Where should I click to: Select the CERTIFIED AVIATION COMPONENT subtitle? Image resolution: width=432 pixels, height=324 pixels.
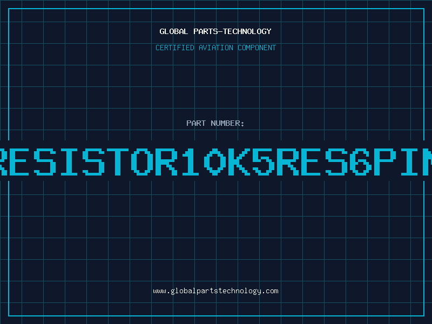tap(215, 48)
